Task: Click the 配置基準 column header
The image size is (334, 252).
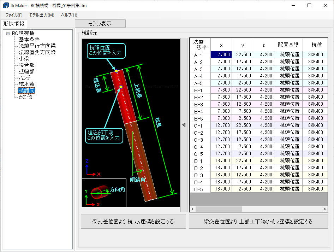Action: [288, 45]
